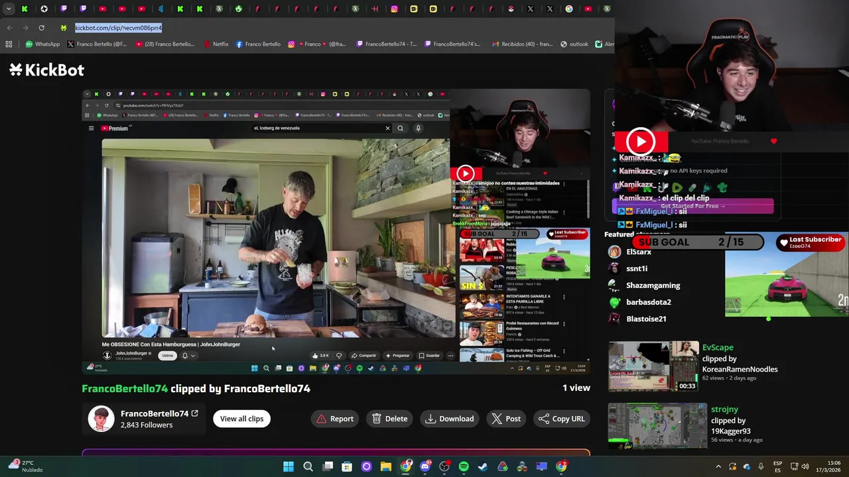Click the OneDrive cloud tray icon
This screenshot has height=477, width=849.
click(x=747, y=466)
